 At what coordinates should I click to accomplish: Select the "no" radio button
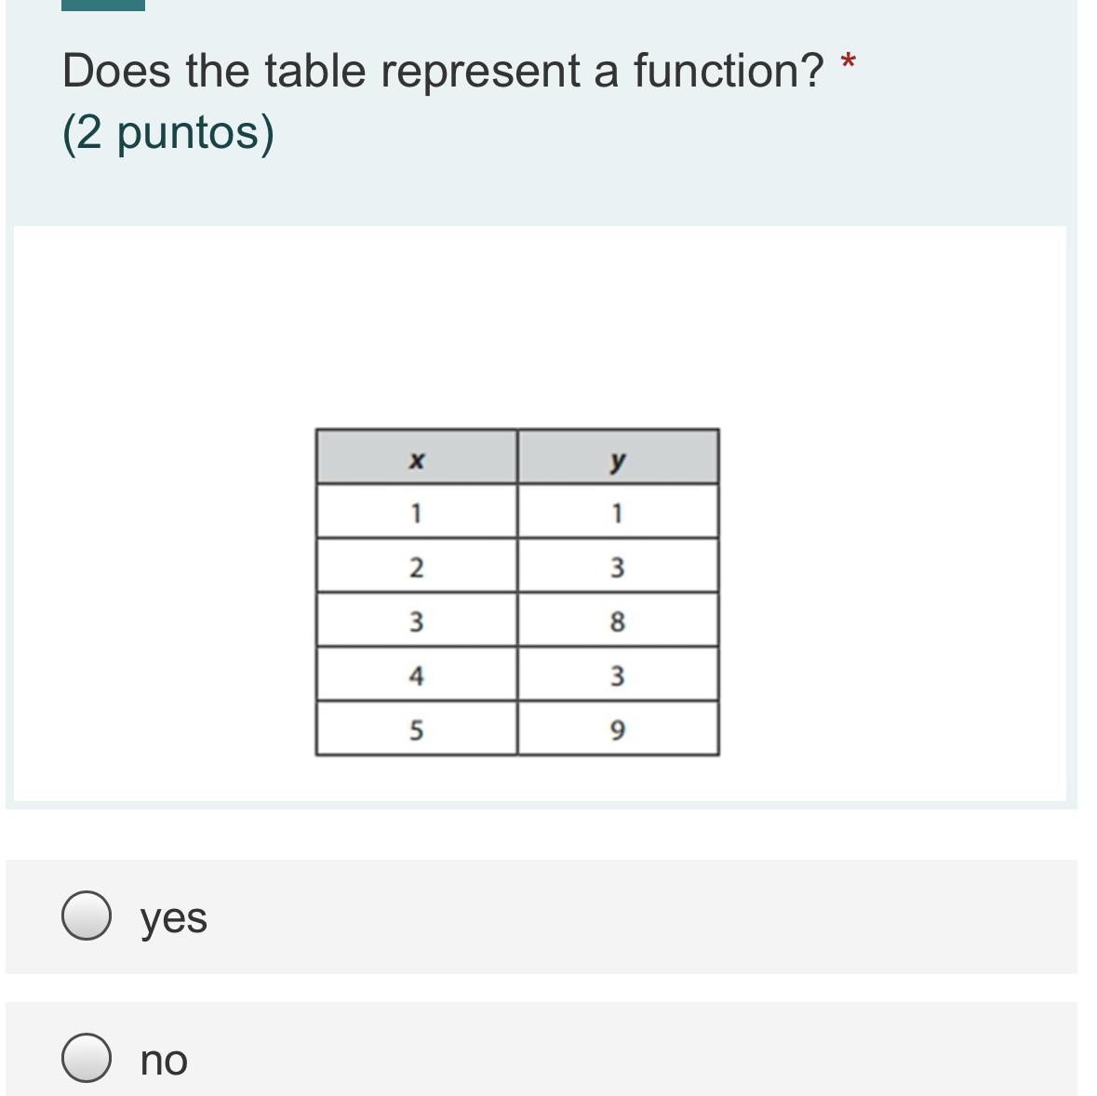[87, 1058]
